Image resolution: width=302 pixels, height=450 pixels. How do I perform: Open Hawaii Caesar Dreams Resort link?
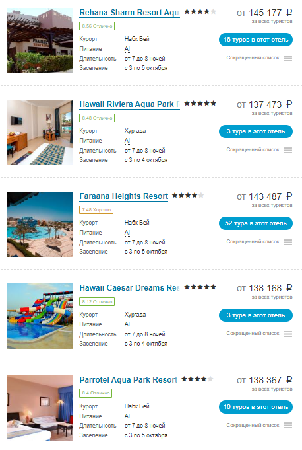129,288
